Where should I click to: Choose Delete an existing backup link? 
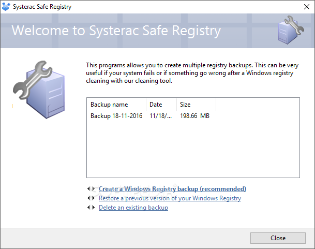(133, 208)
